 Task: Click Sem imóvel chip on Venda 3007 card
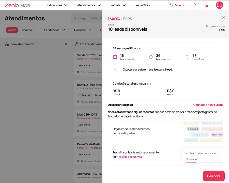pyautogui.click(x=84, y=65)
